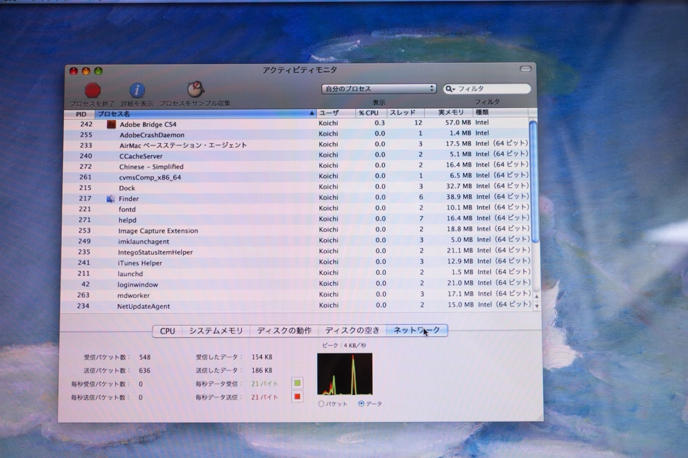The height and width of the screenshot is (458, 688).
Task: Click the magnifier icon in filter field
Action: [449, 89]
